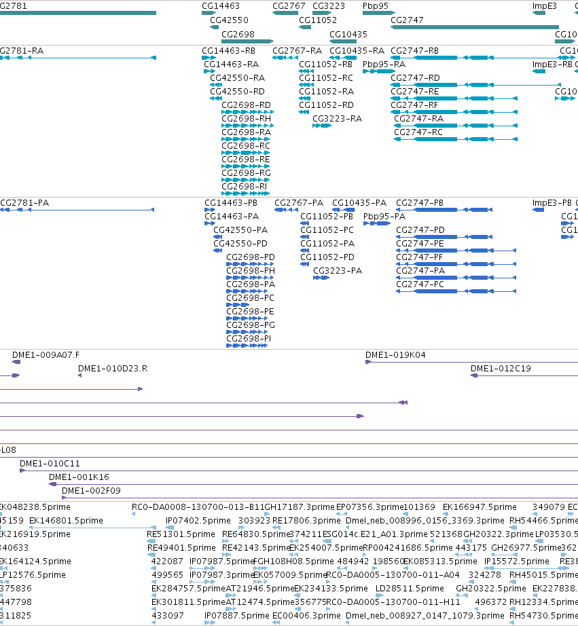Click the CG14463 gene label
Viewport: 578px width, 626px height.
pos(221,6)
